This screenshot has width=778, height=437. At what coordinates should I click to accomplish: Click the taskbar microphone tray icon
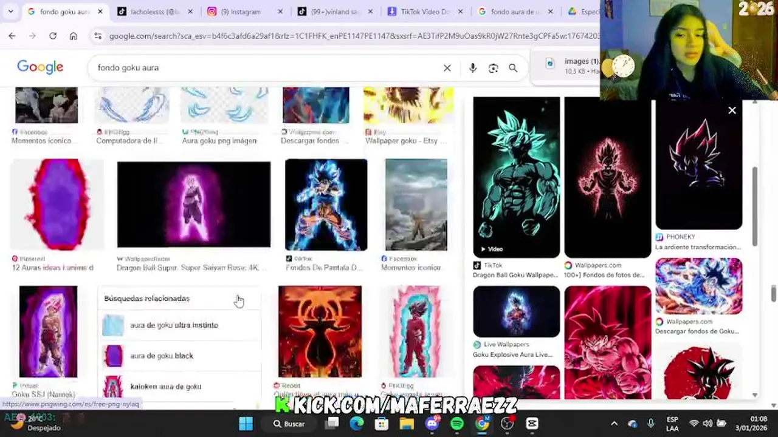pos(651,424)
